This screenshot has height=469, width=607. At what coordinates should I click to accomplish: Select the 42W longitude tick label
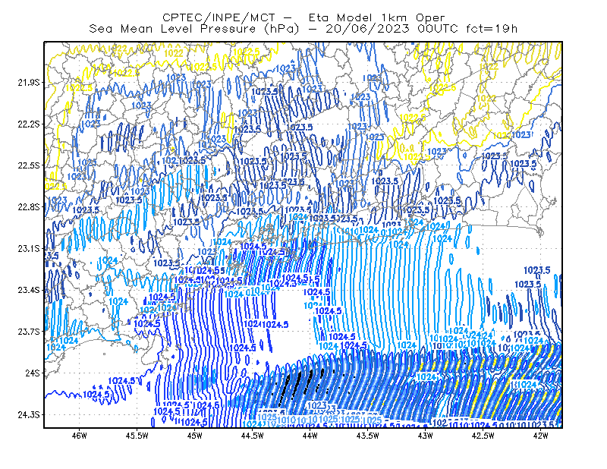(541, 436)
